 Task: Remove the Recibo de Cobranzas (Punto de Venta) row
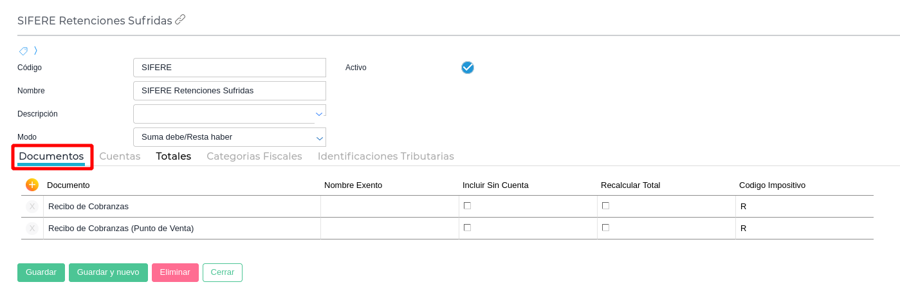32,229
